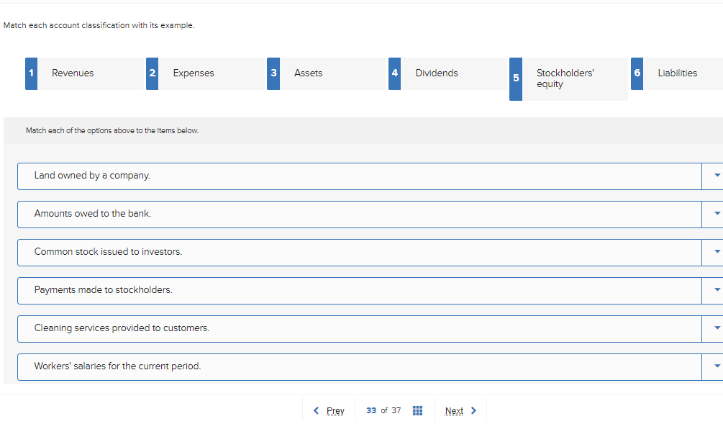The width and height of the screenshot is (723, 424).
Task: Open the dropdown for 'Payments made to stockholders'
Action: 715,290
